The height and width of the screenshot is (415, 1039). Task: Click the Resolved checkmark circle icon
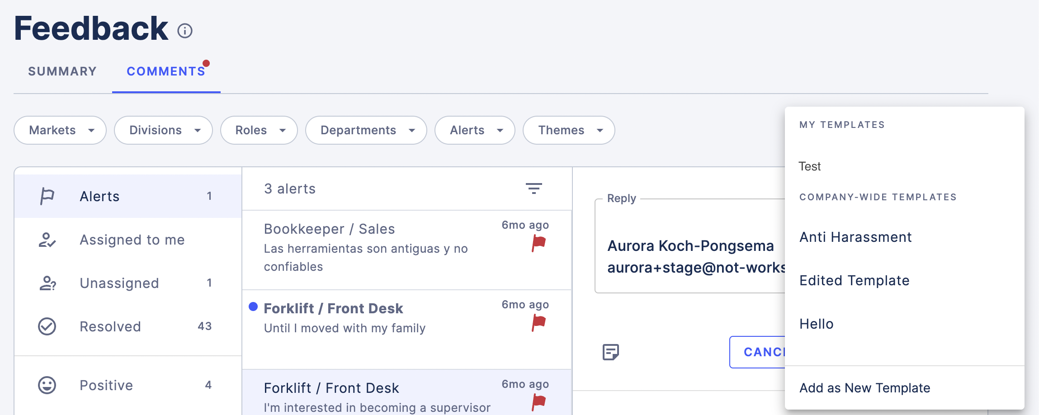click(x=47, y=326)
